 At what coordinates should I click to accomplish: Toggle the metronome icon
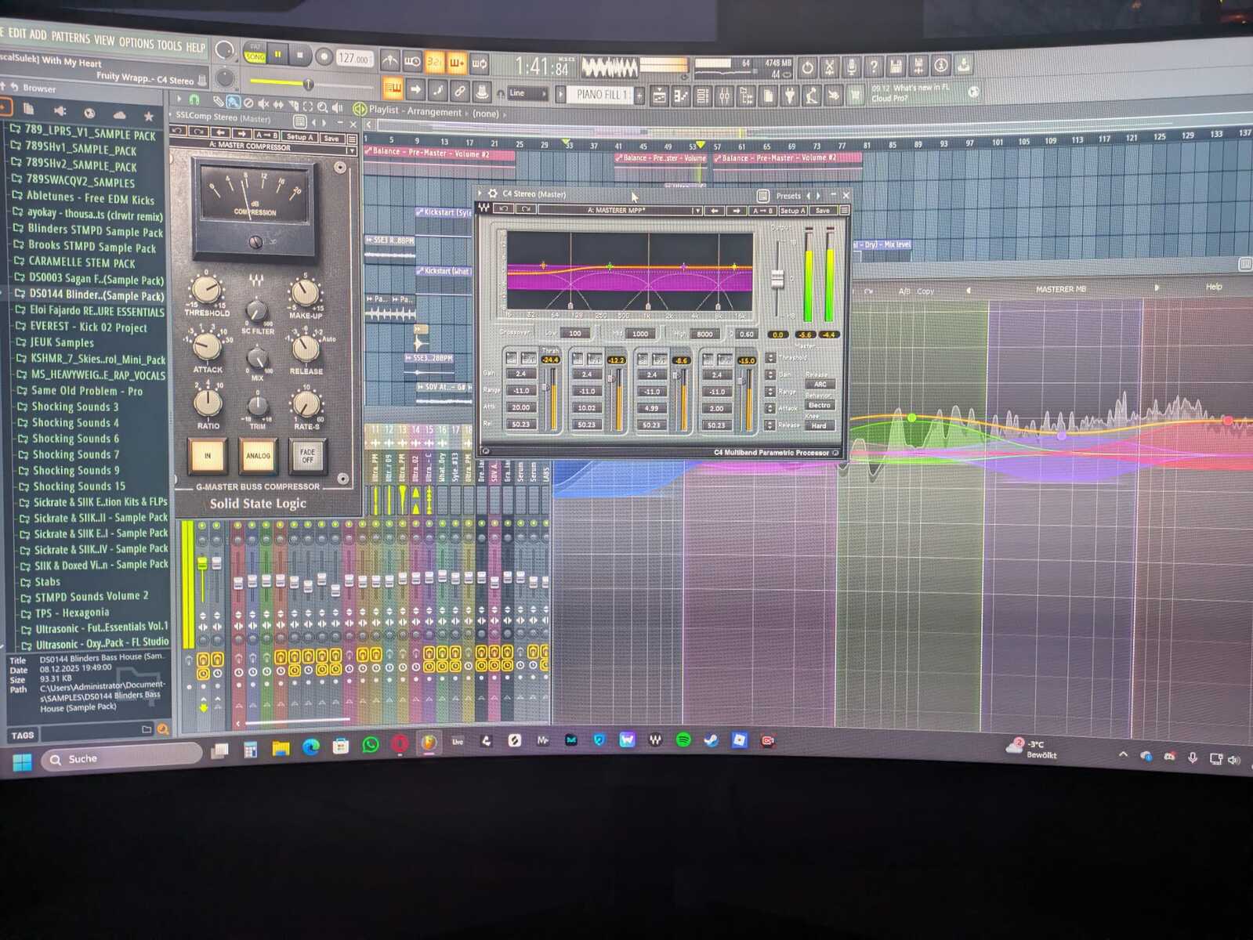(389, 60)
